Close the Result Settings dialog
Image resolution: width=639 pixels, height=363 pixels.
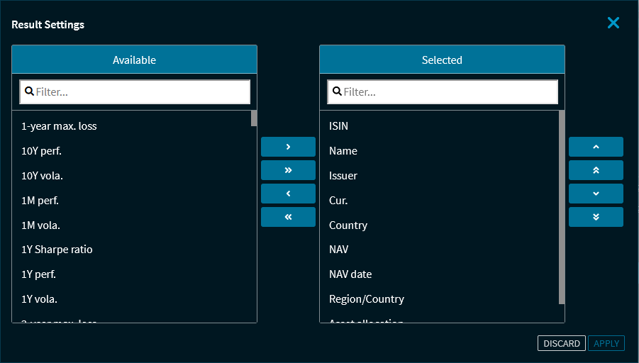(x=613, y=23)
